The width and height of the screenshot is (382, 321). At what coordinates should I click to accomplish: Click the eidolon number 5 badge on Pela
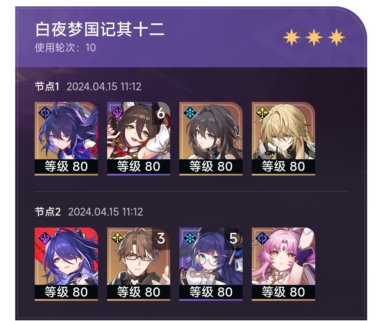tap(233, 239)
